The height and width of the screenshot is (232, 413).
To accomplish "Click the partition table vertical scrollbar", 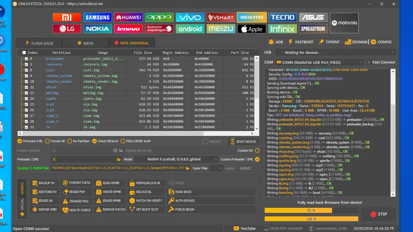I will pyautogui.click(x=257, y=93).
